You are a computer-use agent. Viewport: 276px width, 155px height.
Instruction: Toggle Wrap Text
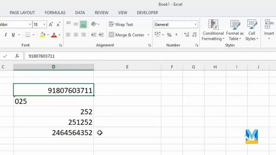pos(121,25)
